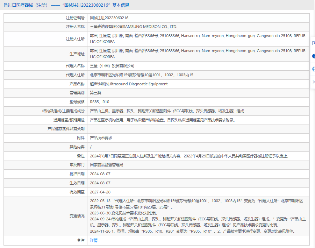
Task: Click the 2023-06-30 change record line
Action: click(x=124, y=213)
